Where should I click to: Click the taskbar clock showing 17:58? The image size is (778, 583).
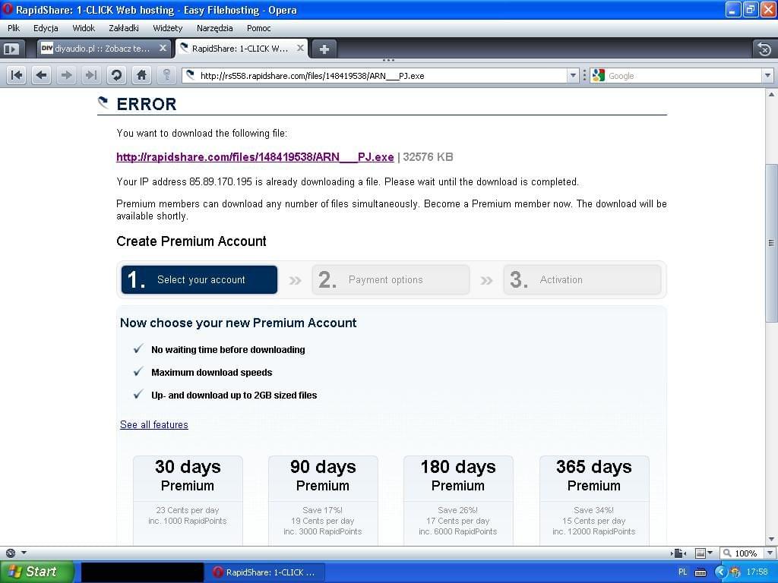pos(757,572)
